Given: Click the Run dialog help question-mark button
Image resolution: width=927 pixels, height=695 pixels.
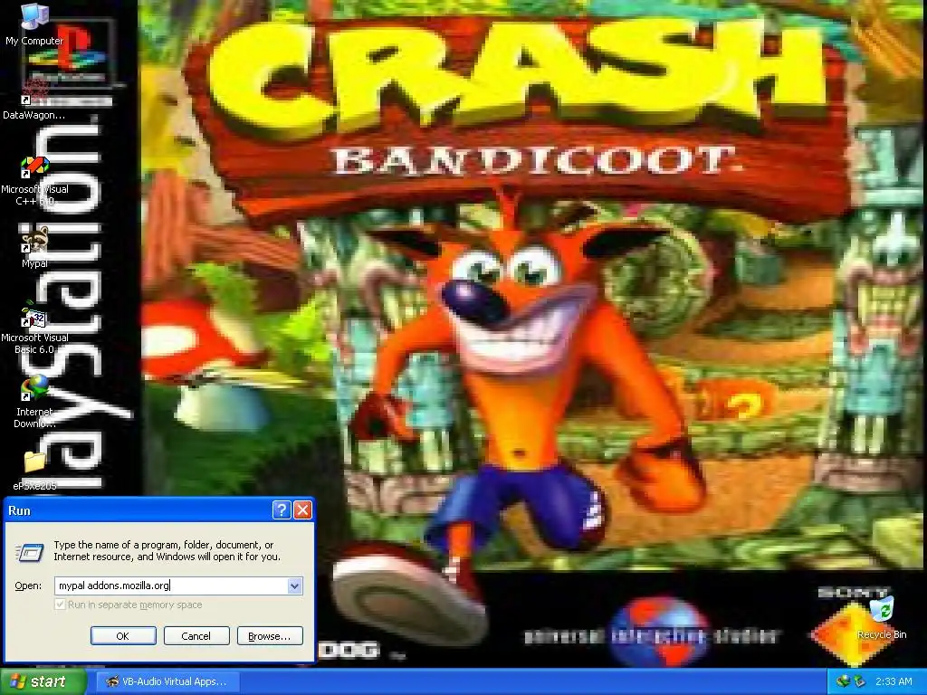Looking at the screenshot, I should click(282, 510).
